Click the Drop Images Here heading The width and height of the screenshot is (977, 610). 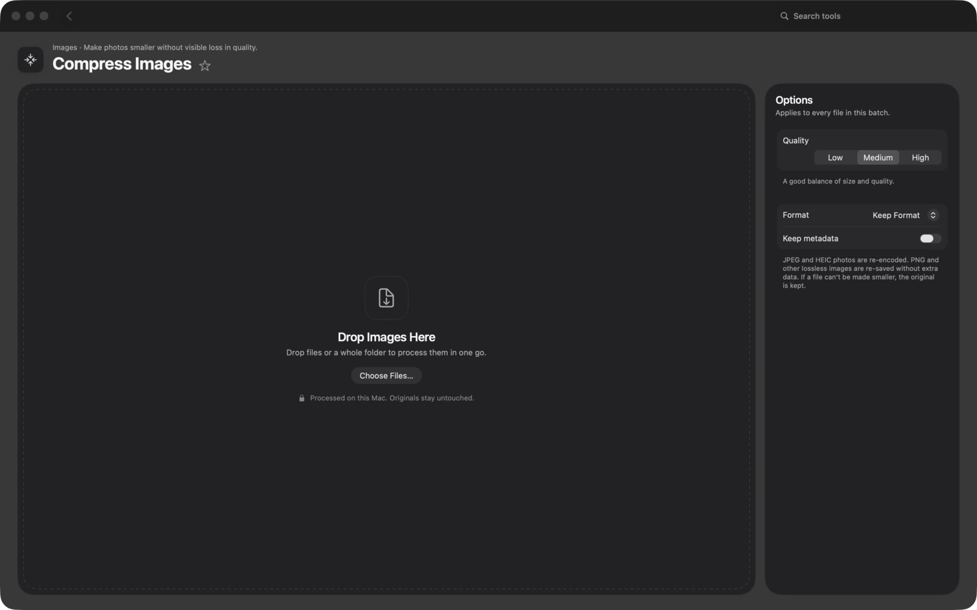pyautogui.click(x=387, y=337)
